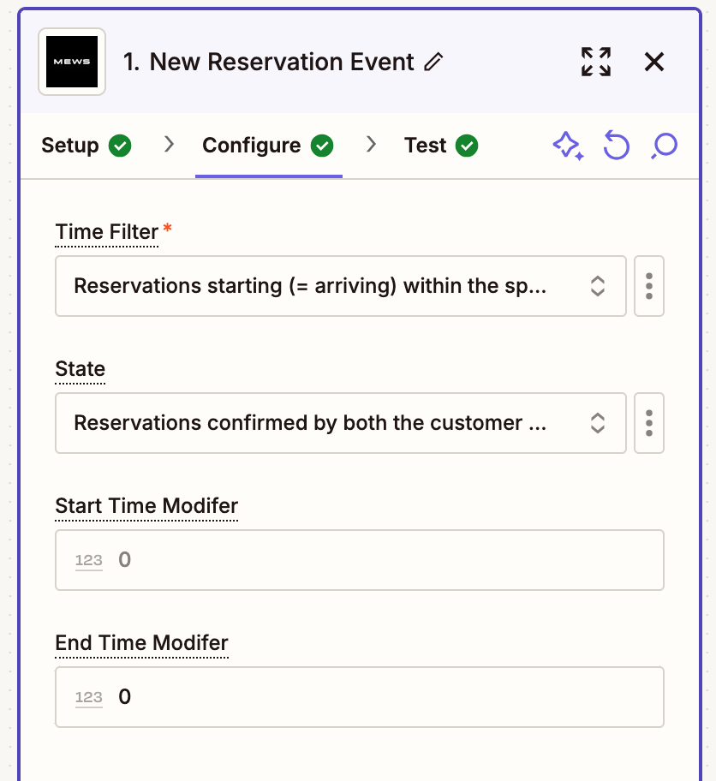
Task: Switch to the Test tab
Action: point(441,146)
